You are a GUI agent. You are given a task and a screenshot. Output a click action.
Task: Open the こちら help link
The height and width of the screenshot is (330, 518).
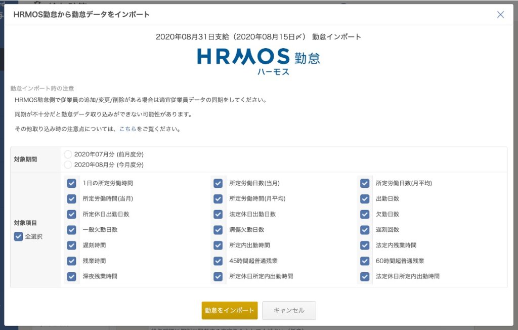click(x=127, y=129)
